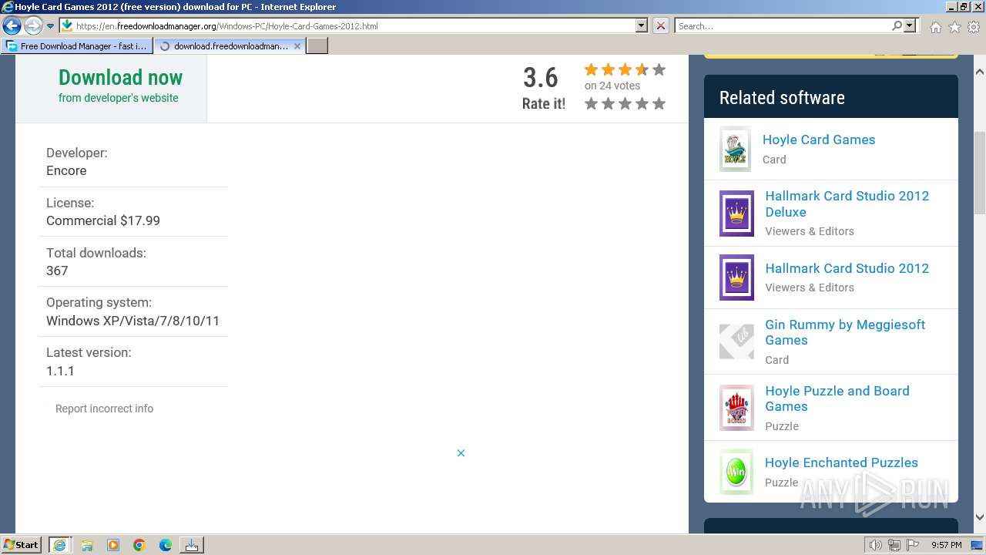
Task: Rate the software one star
Action: [591, 103]
